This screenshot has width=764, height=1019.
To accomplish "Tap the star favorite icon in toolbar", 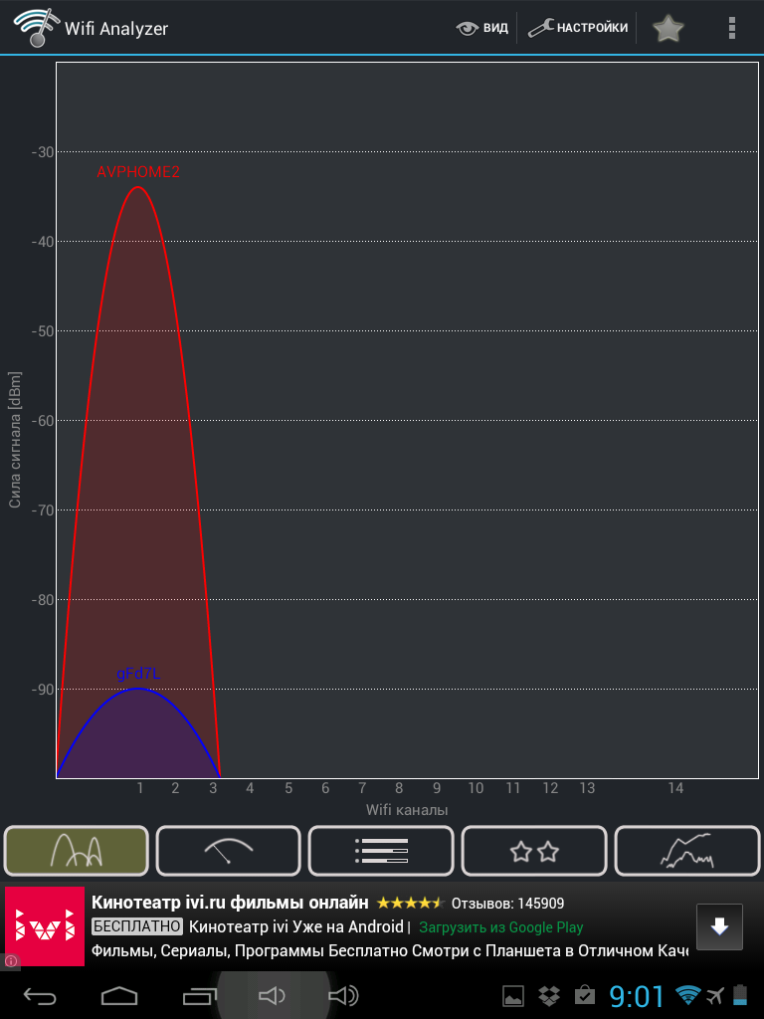I will 668,28.
